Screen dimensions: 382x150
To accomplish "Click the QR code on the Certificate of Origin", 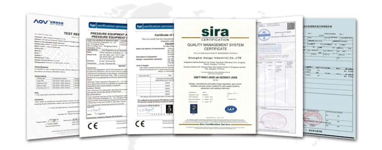I will (291, 26).
